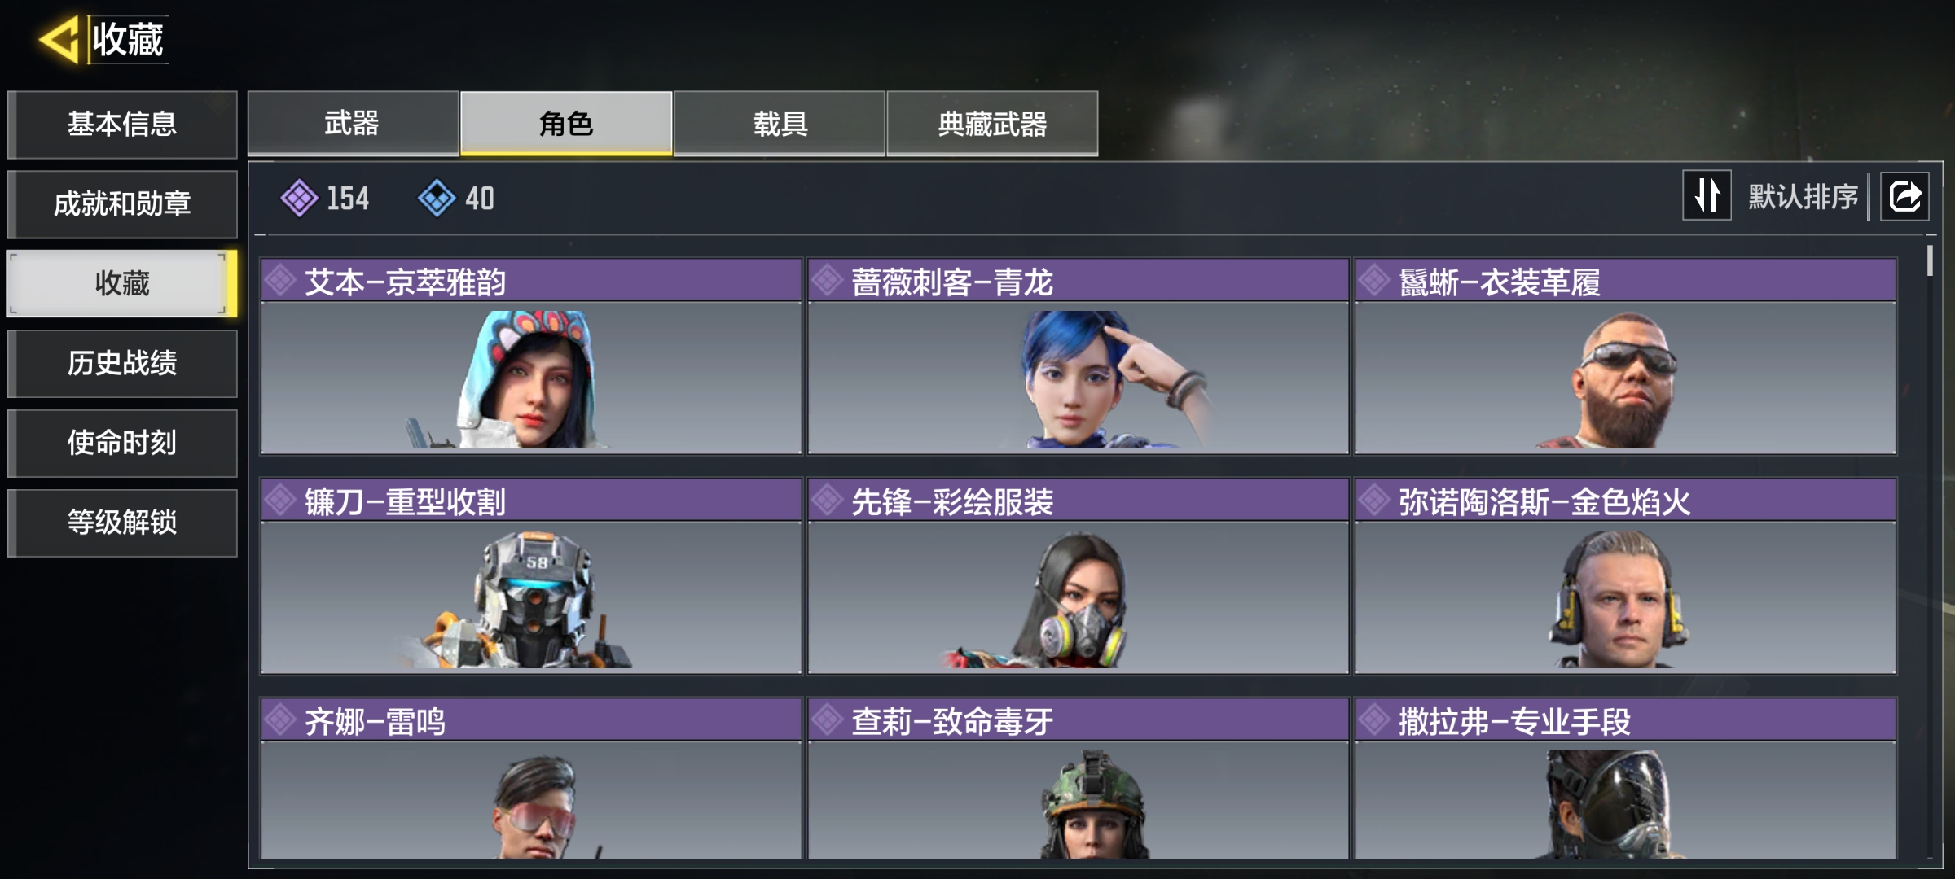Select the 角色 tab
The width and height of the screenshot is (1955, 879).
pyautogui.click(x=566, y=123)
